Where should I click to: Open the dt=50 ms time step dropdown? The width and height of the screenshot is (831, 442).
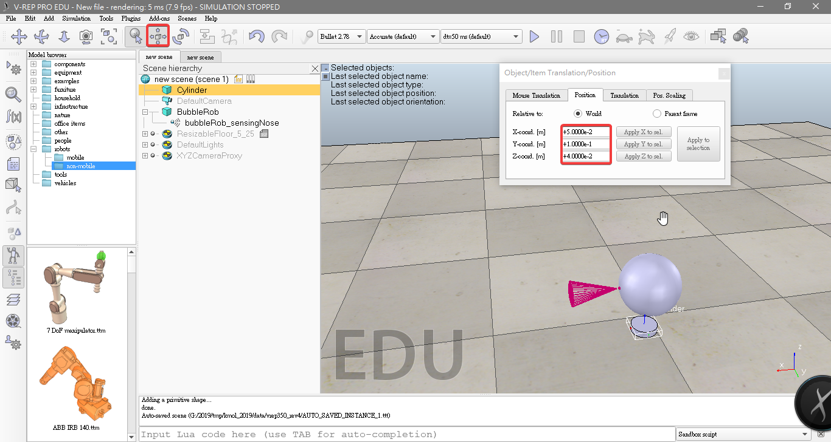click(481, 36)
